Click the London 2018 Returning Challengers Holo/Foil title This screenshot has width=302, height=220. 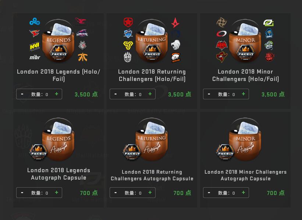tap(152, 75)
